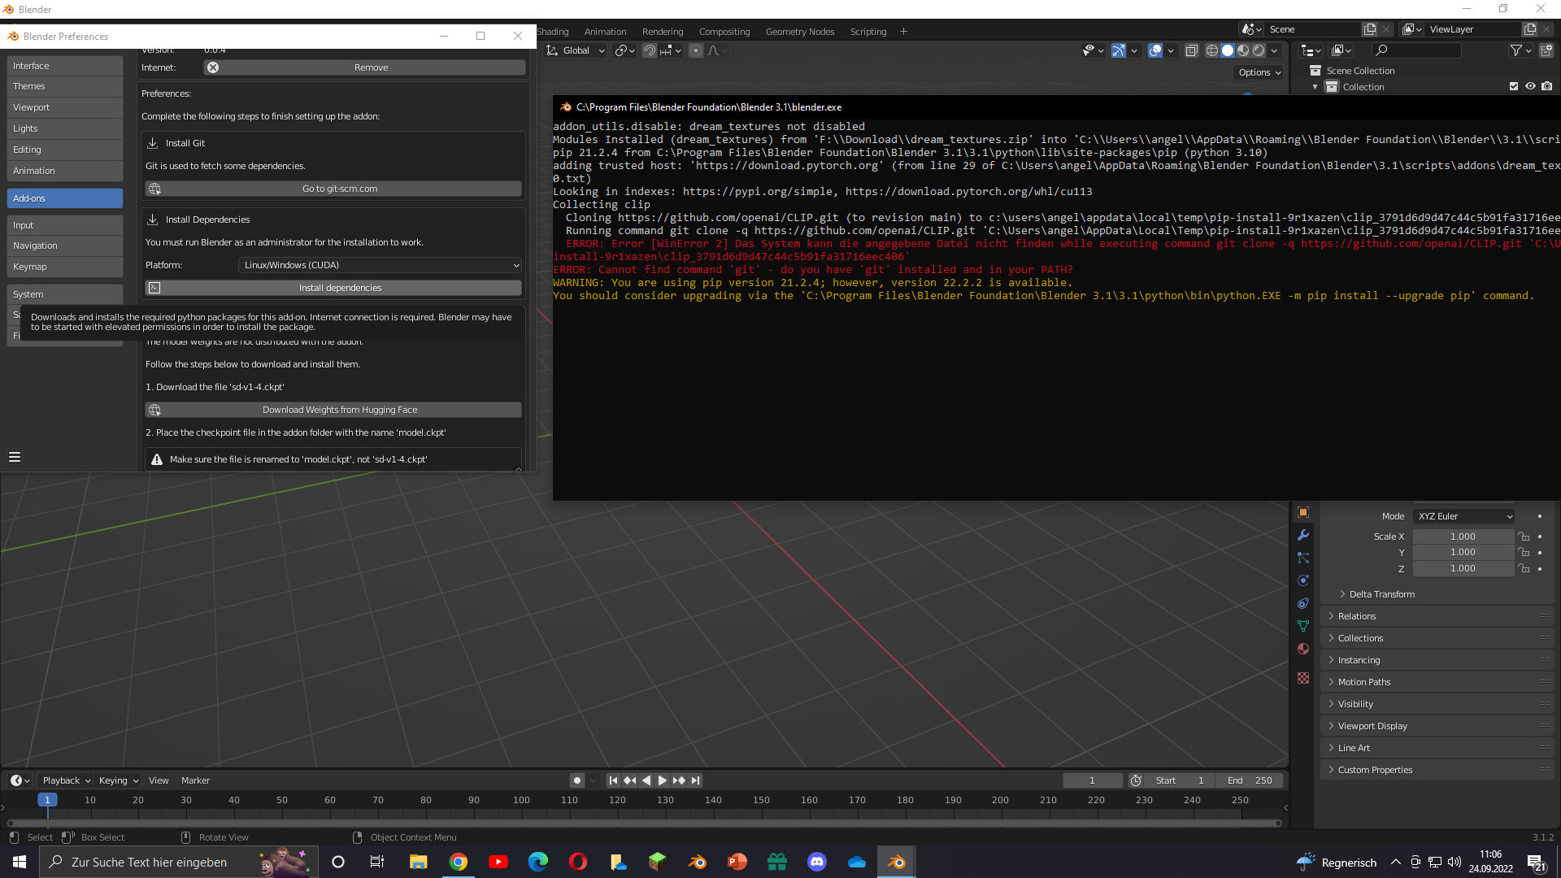Open the Modifiers wrench tab
The width and height of the screenshot is (1561, 878).
(1303, 535)
